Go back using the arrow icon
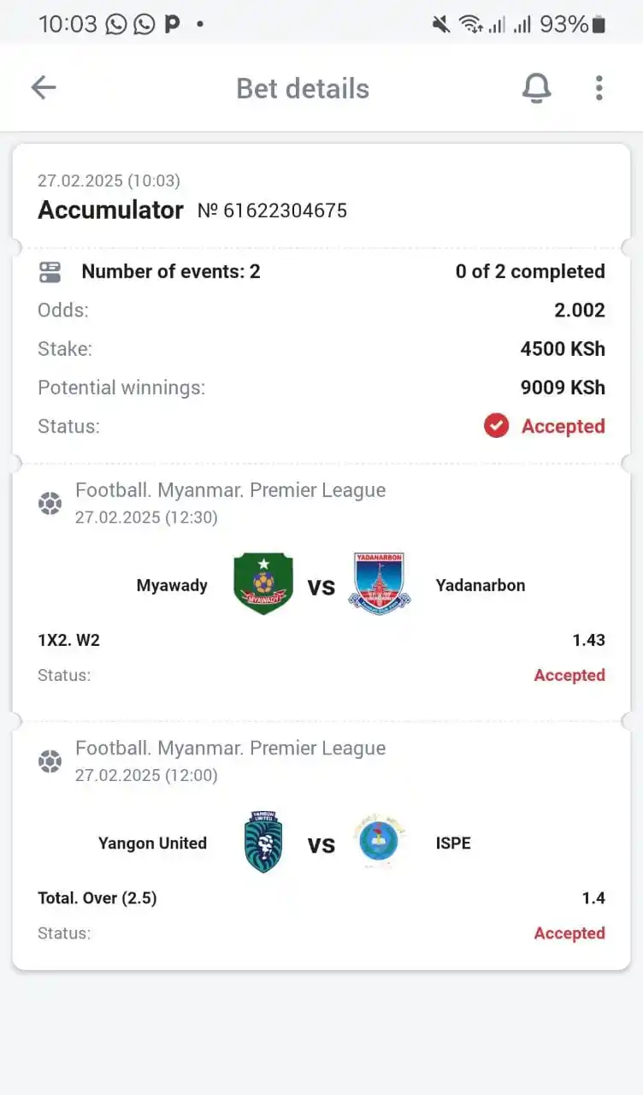This screenshot has height=1095, width=643. 44,87
